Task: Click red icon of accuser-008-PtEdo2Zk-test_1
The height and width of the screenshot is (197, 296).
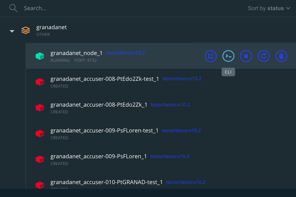Action: [x=40, y=82]
